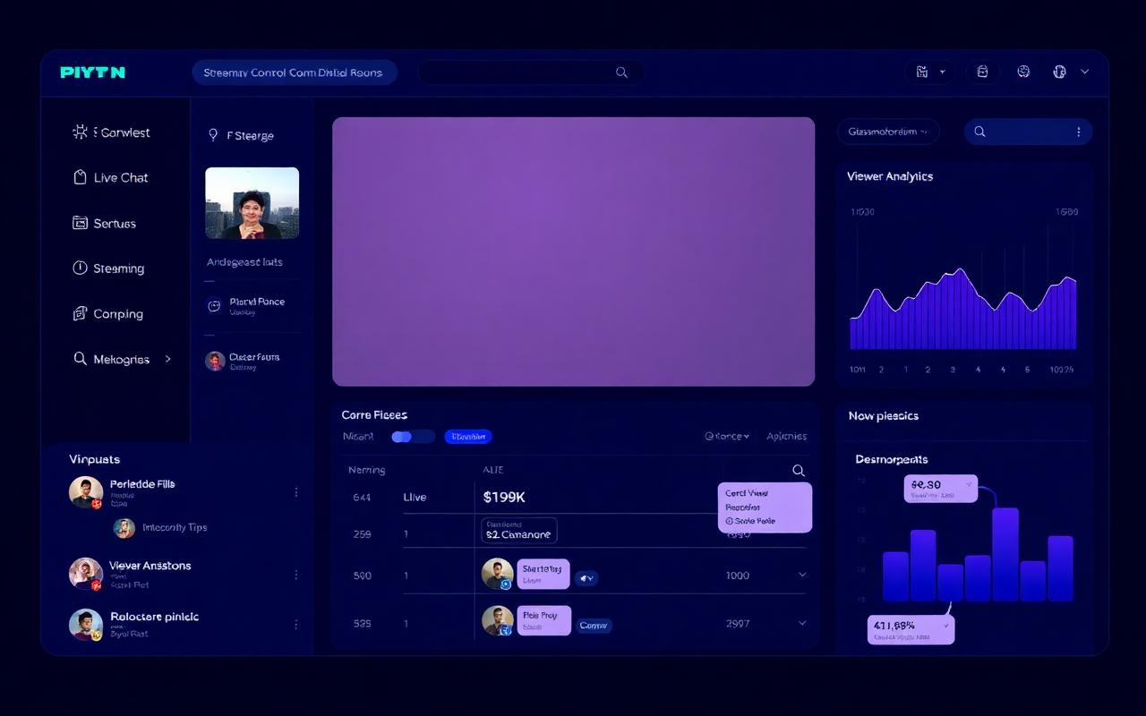This screenshot has height=716, width=1146.
Task: Open the three-dot menu for Perledde Fills
Action: (295, 492)
